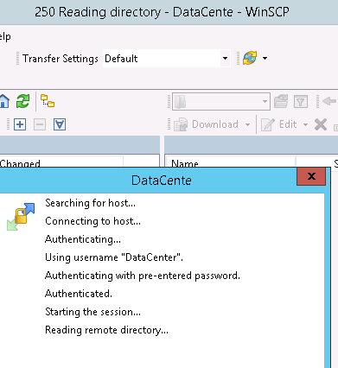Click the Synchronize globe icon
338x368 pixels.
point(250,59)
